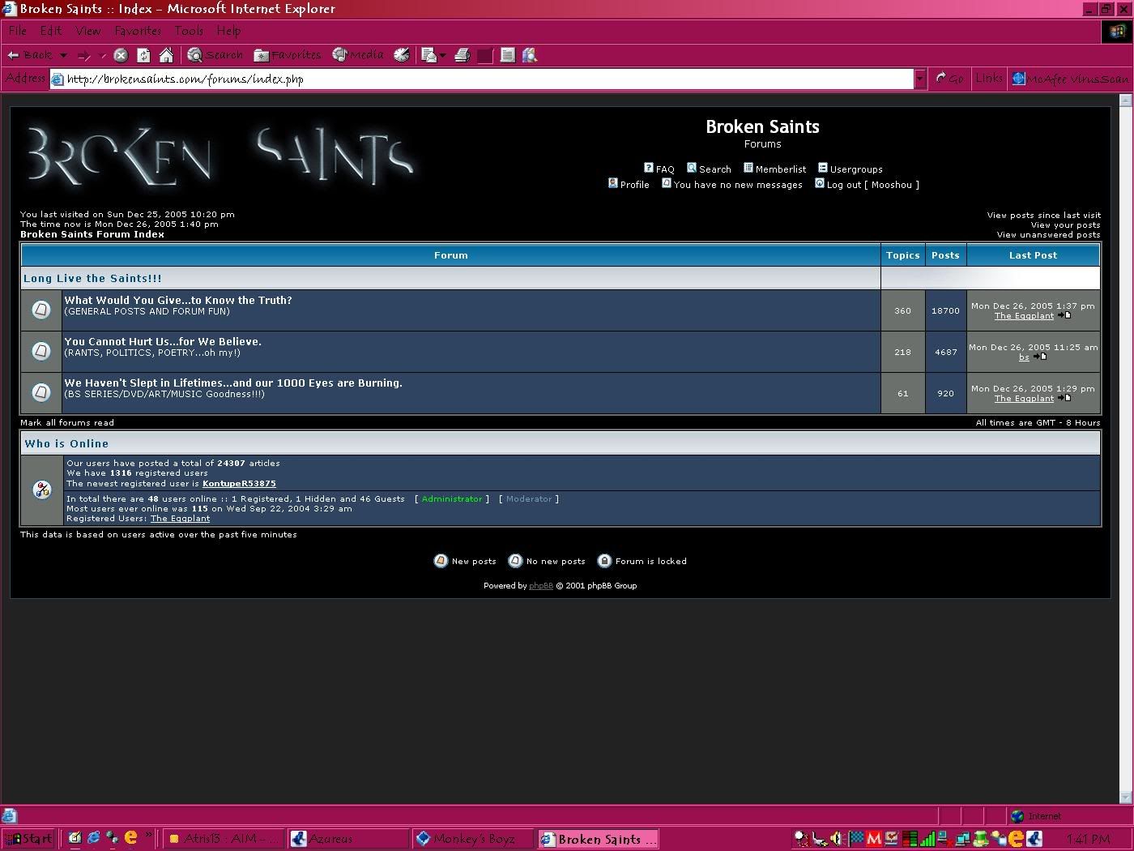
Task: Go to the Home page icon
Action: tap(166, 55)
